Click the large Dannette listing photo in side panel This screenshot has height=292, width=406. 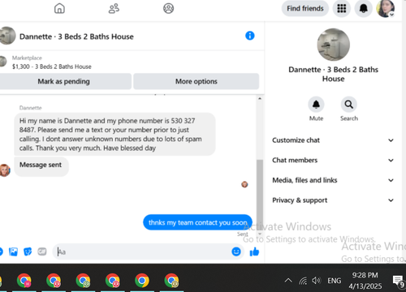(334, 45)
